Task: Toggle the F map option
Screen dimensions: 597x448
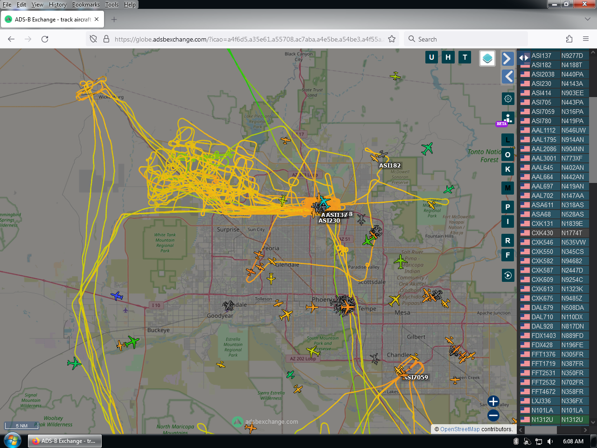Action: click(x=508, y=255)
